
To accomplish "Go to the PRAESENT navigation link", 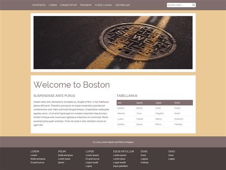I will (86, 5).
